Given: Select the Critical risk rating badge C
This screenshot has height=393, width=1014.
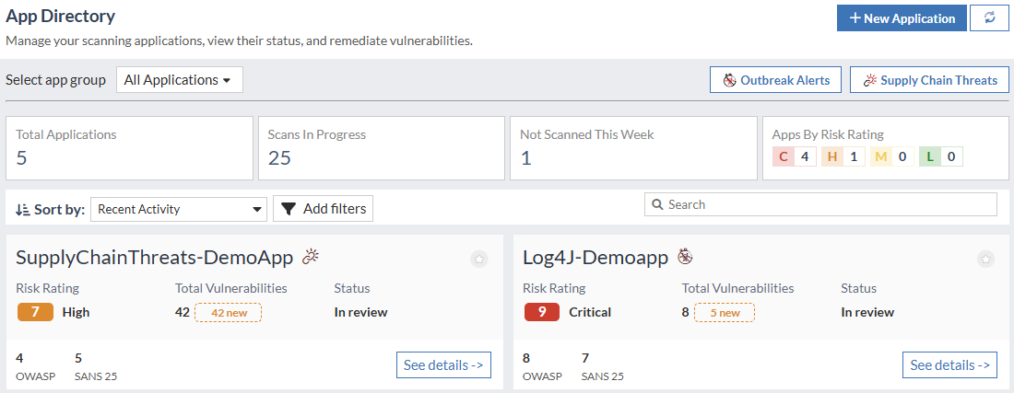Looking at the screenshot, I should pyautogui.click(x=795, y=156).
